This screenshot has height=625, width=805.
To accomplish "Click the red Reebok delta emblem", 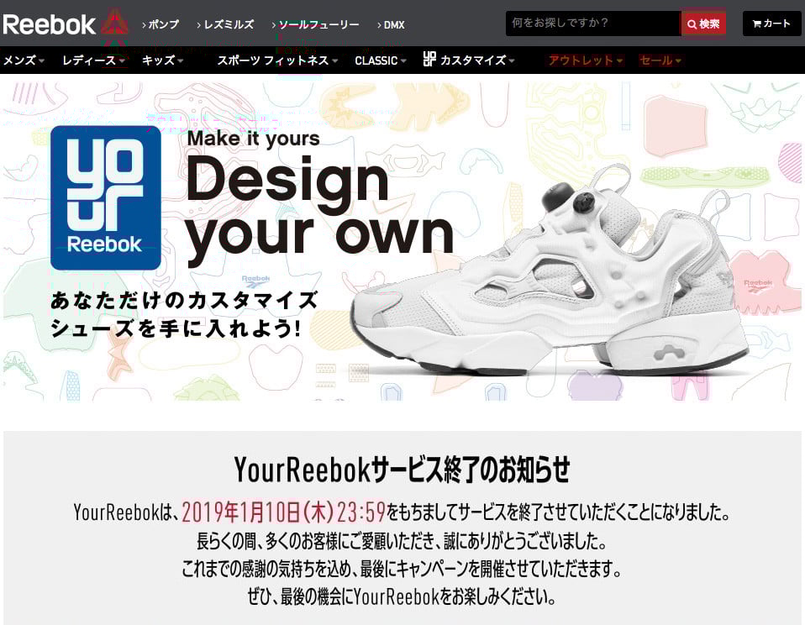I will [x=114, y=23].
